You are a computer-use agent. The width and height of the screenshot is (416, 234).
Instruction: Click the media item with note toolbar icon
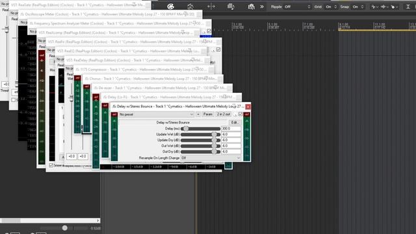[231, 6]
